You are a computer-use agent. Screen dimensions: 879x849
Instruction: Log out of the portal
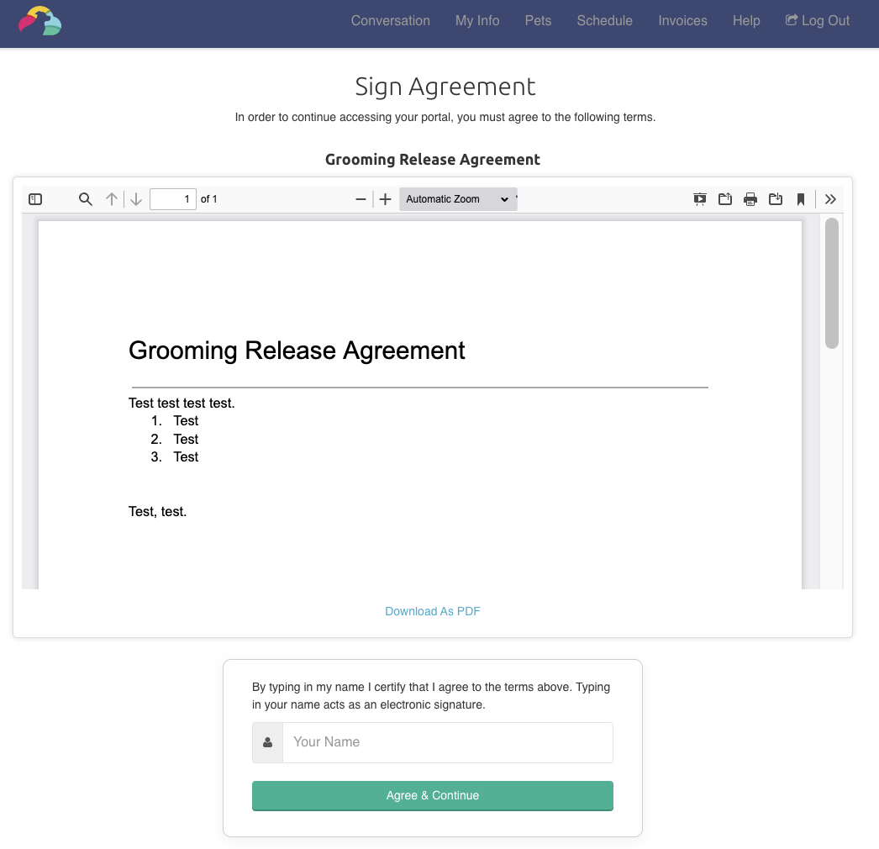pos(818,21)
